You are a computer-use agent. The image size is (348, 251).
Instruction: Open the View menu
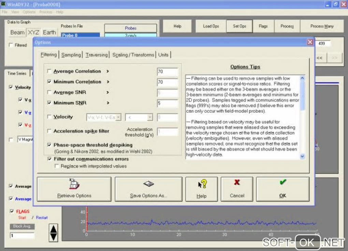pos(15,12)
